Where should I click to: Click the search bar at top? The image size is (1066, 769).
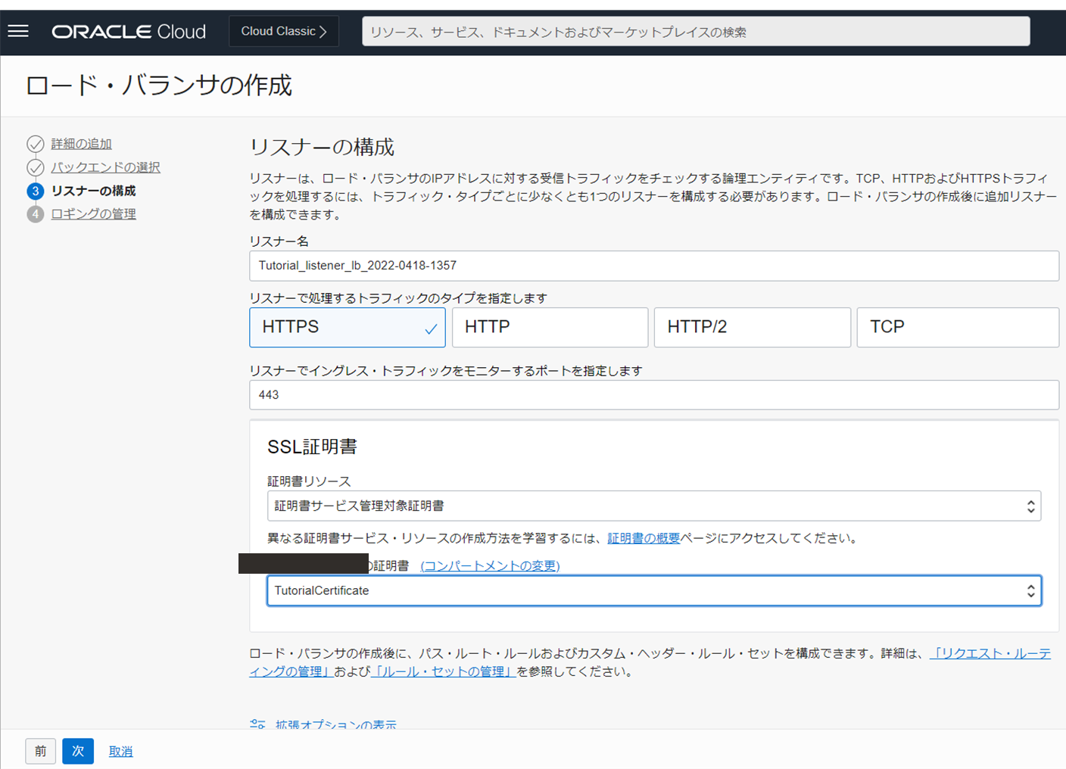click(695, 32)
